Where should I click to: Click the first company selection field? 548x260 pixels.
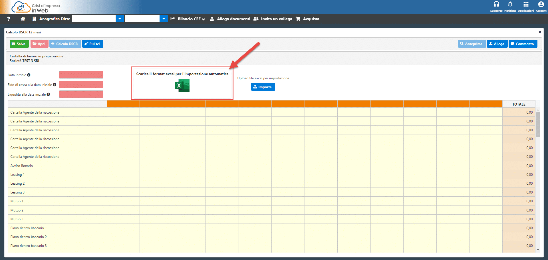tap(94, 19)
